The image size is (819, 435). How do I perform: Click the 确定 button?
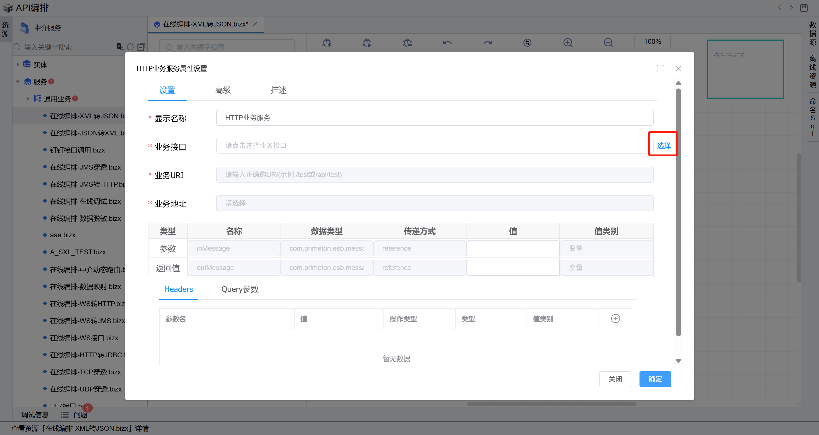pyautogui.click(x=655, y=379)
